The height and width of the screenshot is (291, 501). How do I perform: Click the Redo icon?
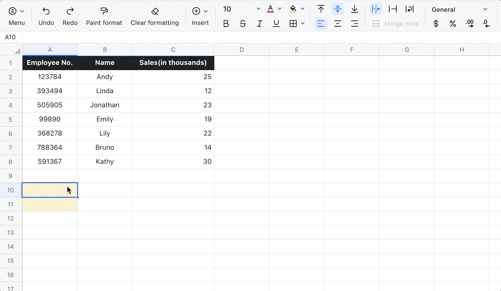[70, 11]
